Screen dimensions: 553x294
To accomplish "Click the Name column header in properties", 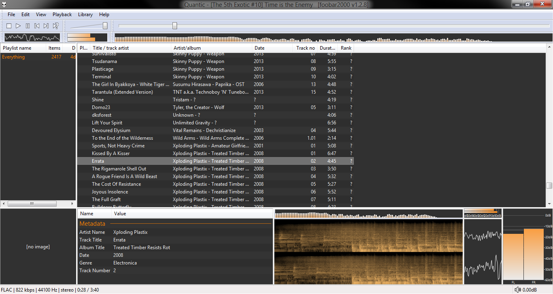I will coord(95,214).
